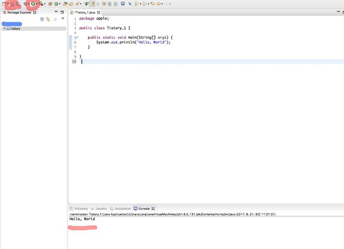The image size is (344, 249).
Task: Click the terminated Tistory_1 console status line
Action: point(172,214)
